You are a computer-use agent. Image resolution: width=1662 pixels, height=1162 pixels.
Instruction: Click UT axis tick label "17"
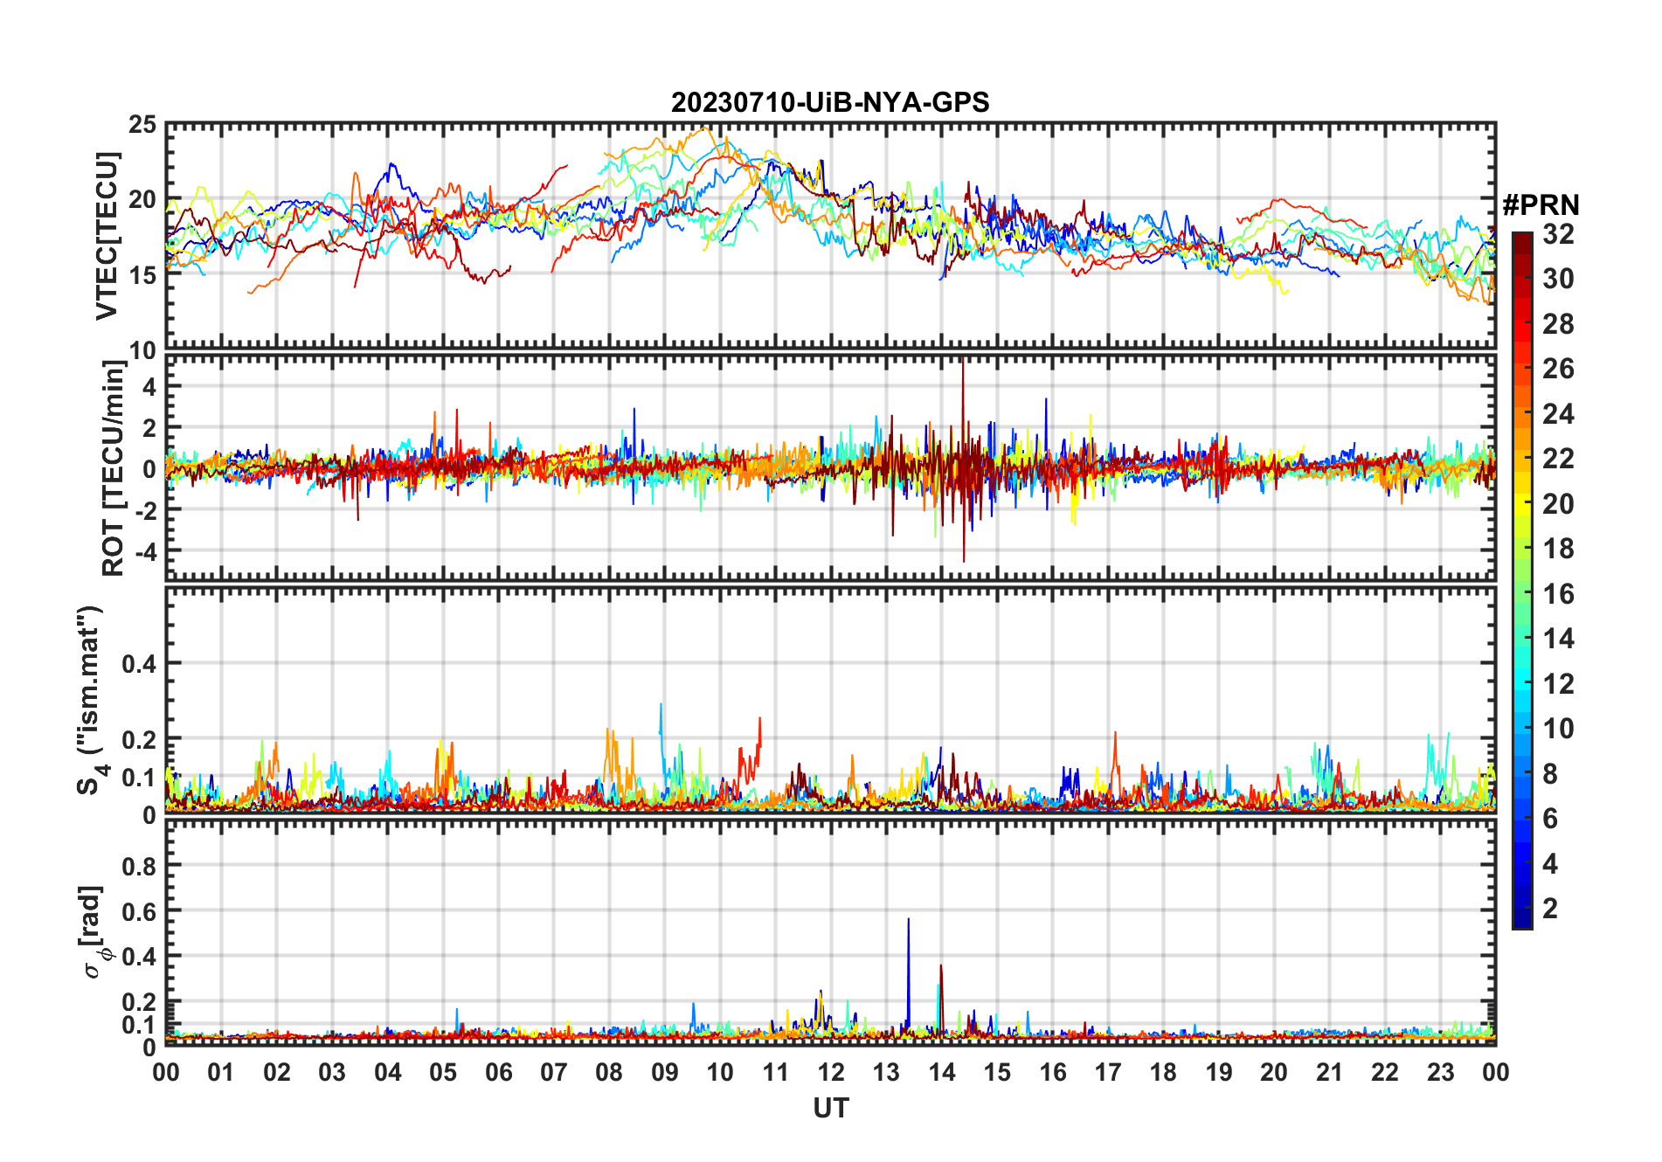coord(1108,1073)
